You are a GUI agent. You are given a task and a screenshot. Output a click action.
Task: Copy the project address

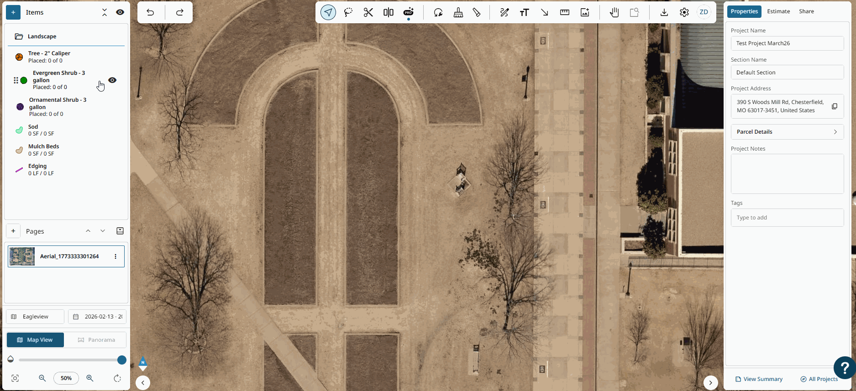click(835, 106)
